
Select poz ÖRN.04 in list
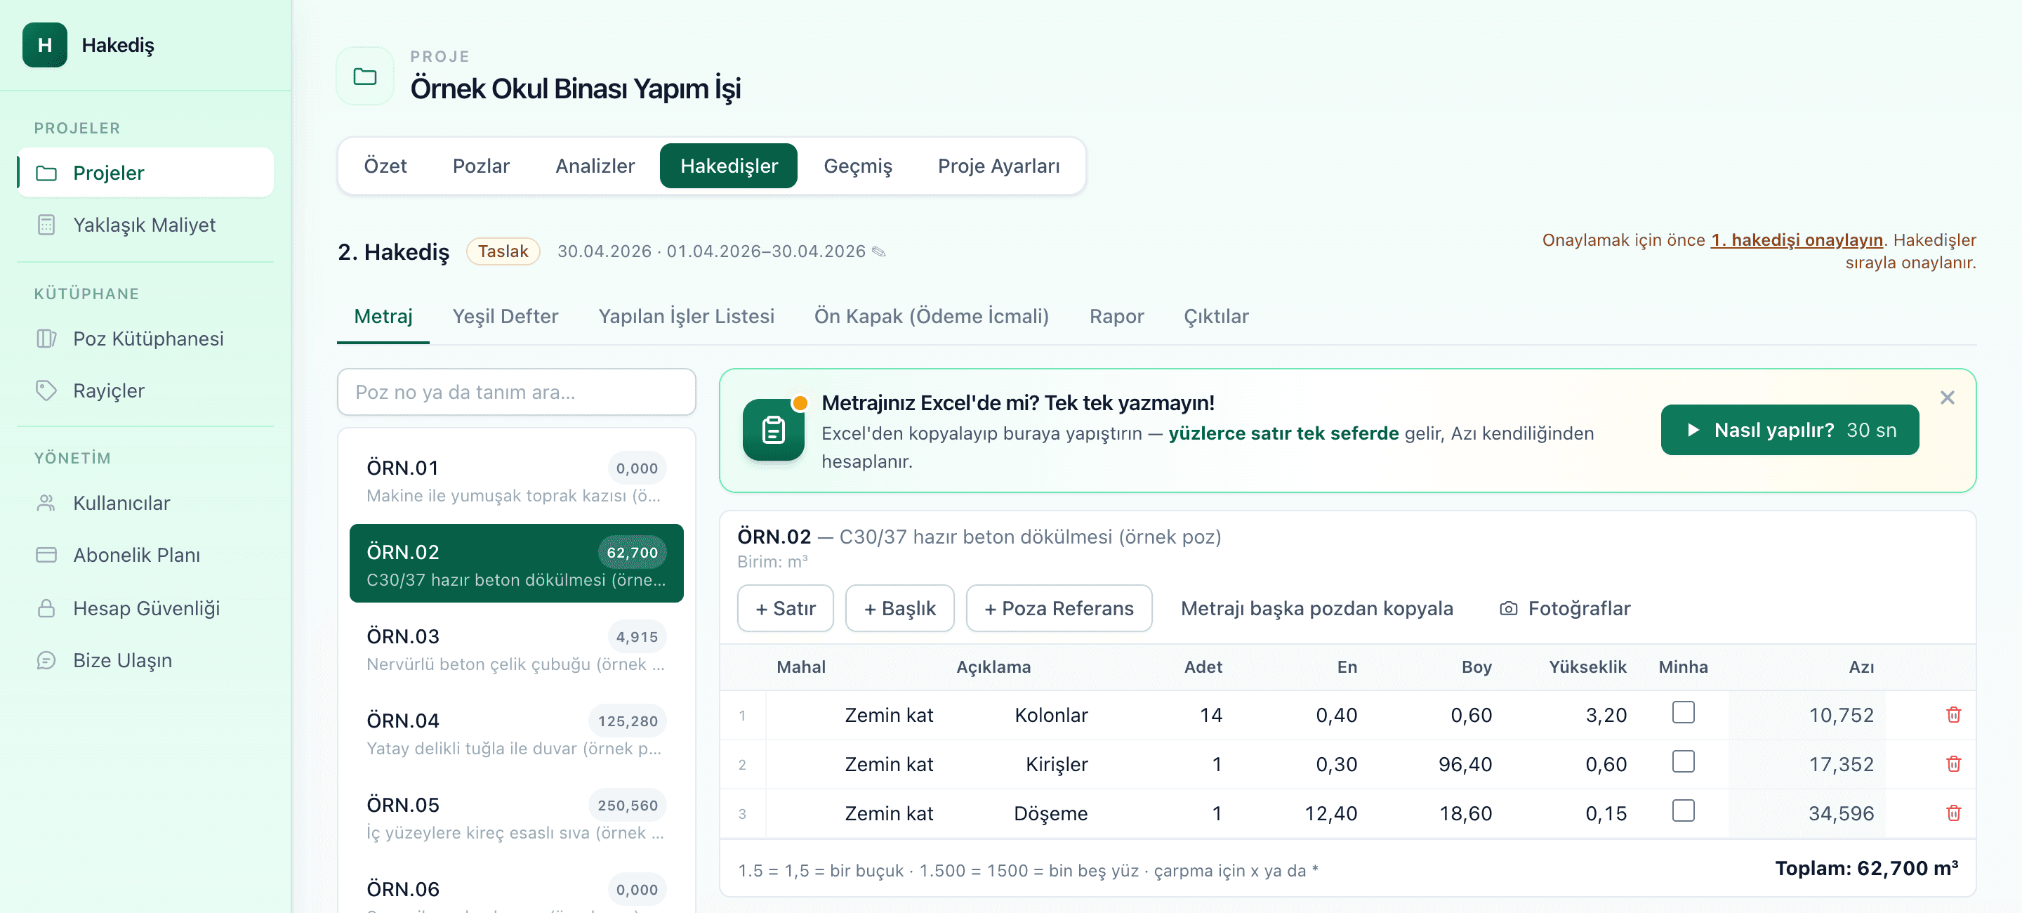click(x=516, y=733)
